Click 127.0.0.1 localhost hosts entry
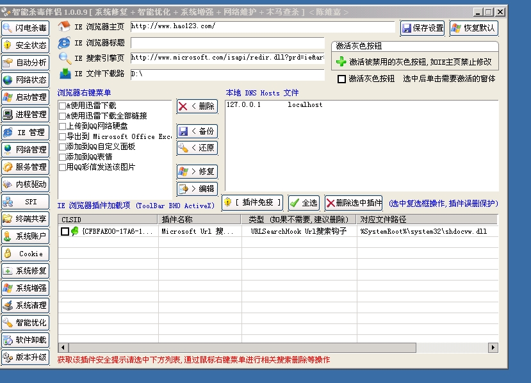The width and height of the screenshot is (531, 383). coord(274,104)
